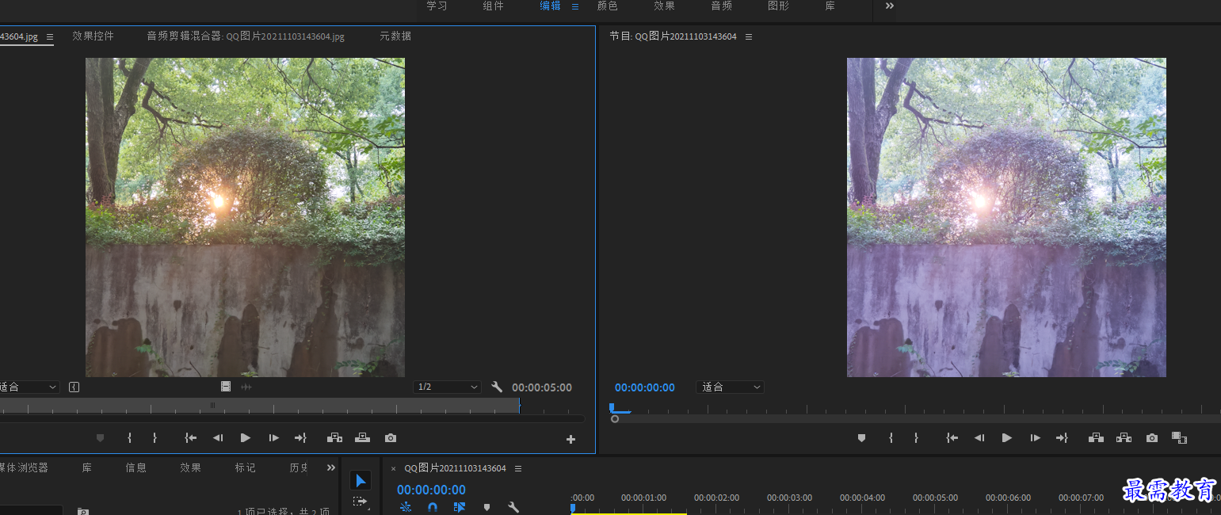Switch to 颜色 workspace

click(607, 6)
